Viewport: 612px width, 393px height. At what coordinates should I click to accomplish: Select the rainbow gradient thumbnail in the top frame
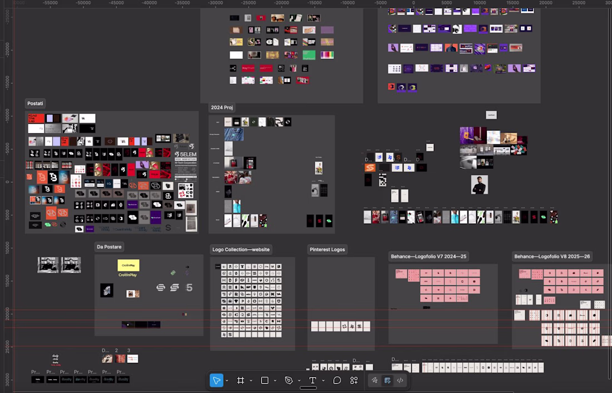pos(327,55)
